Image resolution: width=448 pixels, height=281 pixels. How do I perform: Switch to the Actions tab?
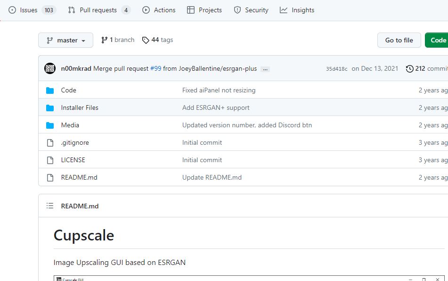pyautogui.click(x=159, y=10)
